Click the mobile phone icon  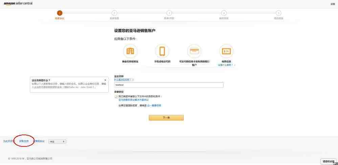[x=162, y=51]
